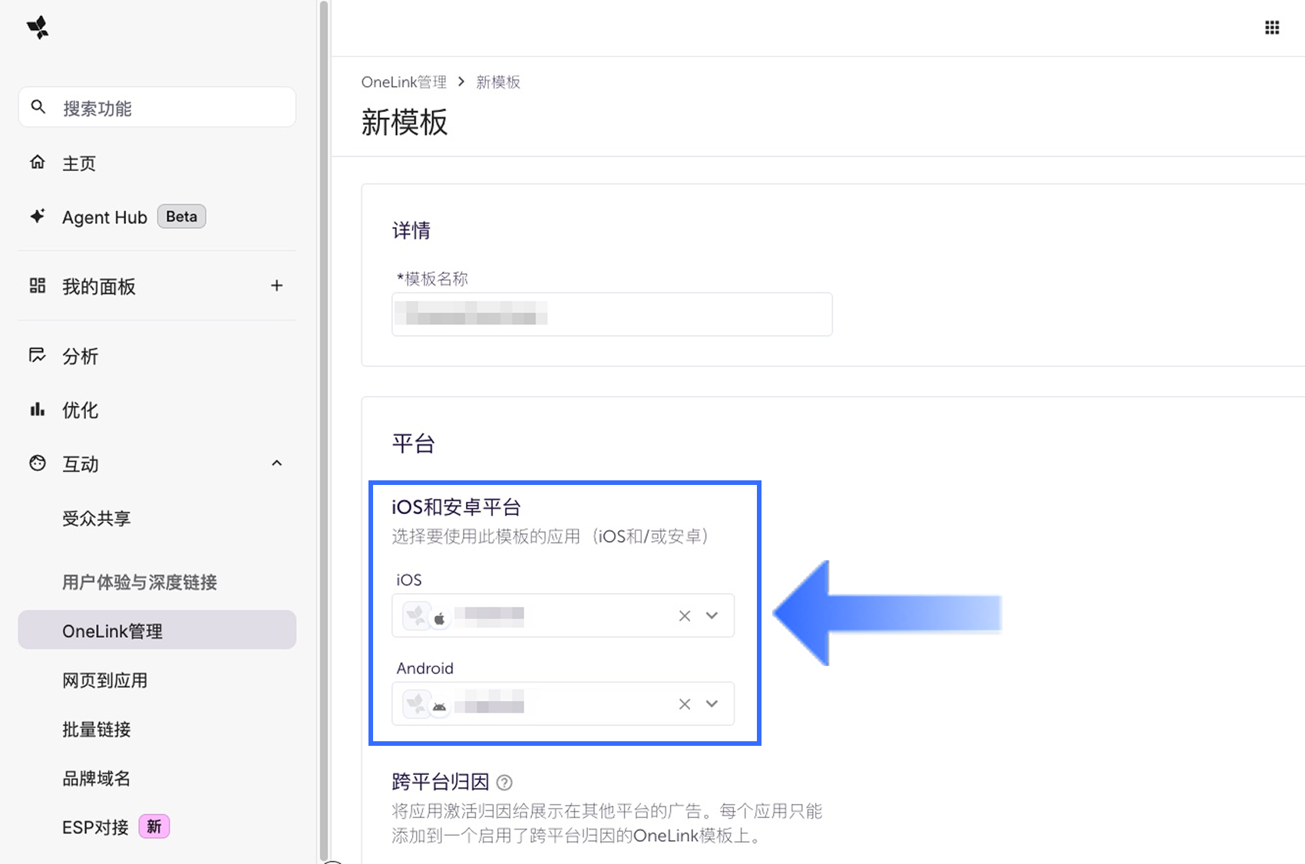Clear the Android app selection

tap(685, 704)
